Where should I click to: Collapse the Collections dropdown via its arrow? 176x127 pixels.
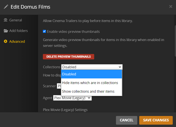tap(120, 67)
